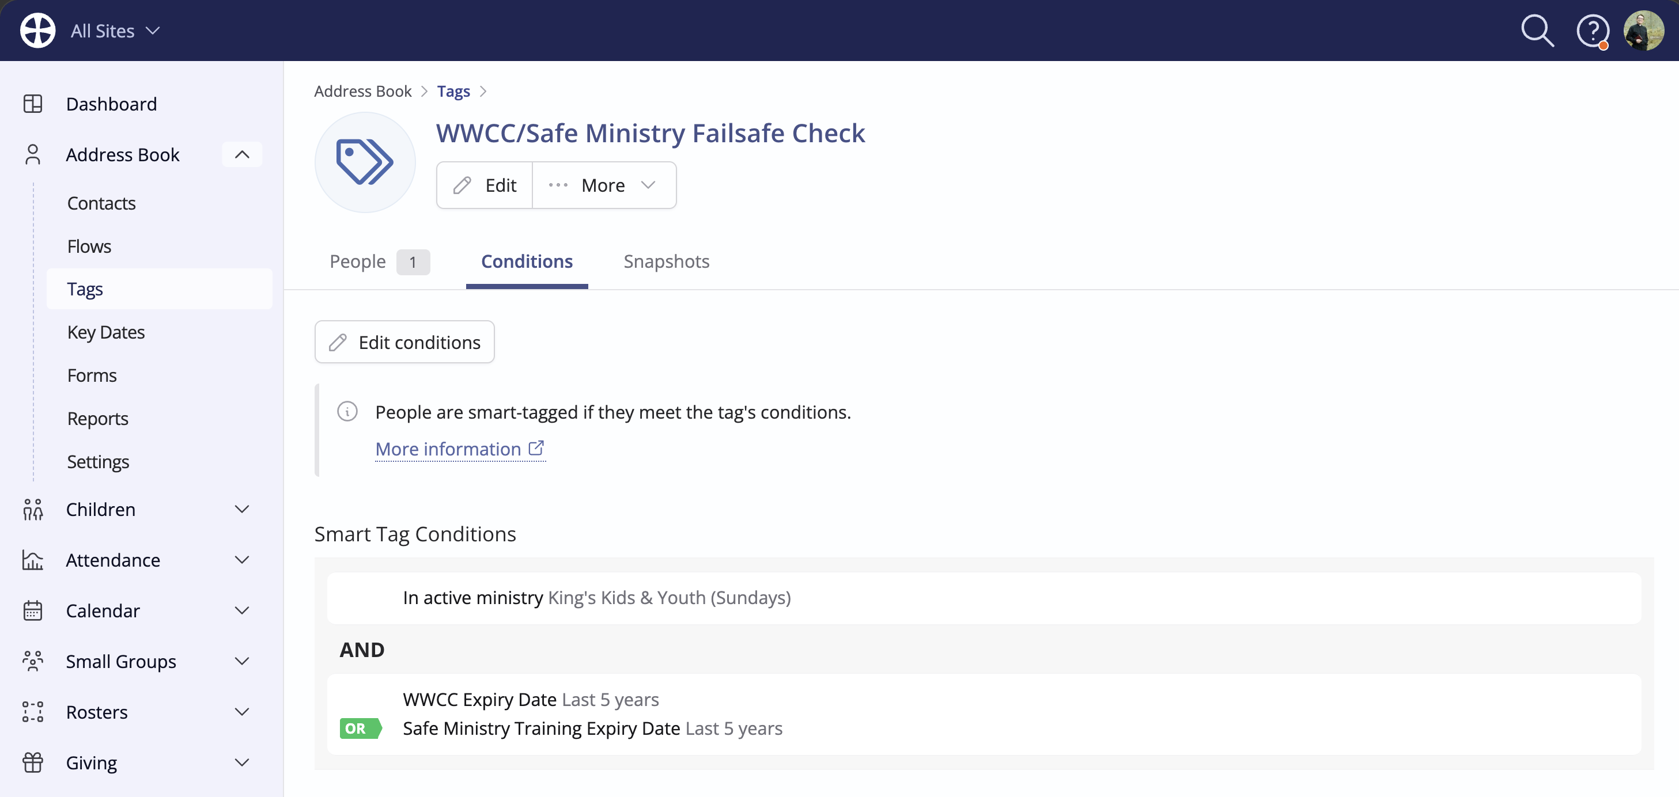Open the search magnifier icon
Viewport: 1679px width, 797px height.
(x=1537, y=31)
